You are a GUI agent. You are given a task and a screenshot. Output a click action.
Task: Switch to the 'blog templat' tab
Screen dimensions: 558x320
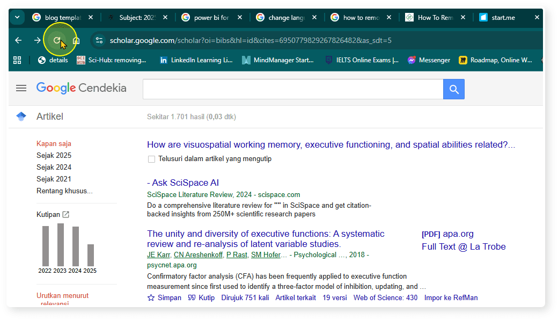pyautogui.click(x=62, y=17)
